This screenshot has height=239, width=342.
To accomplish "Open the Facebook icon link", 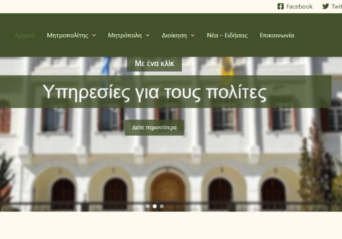I will click(281, 7).
